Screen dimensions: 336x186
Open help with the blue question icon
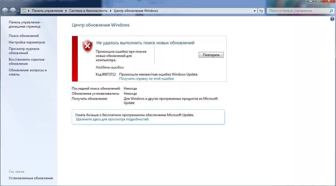tap(332, 19)
